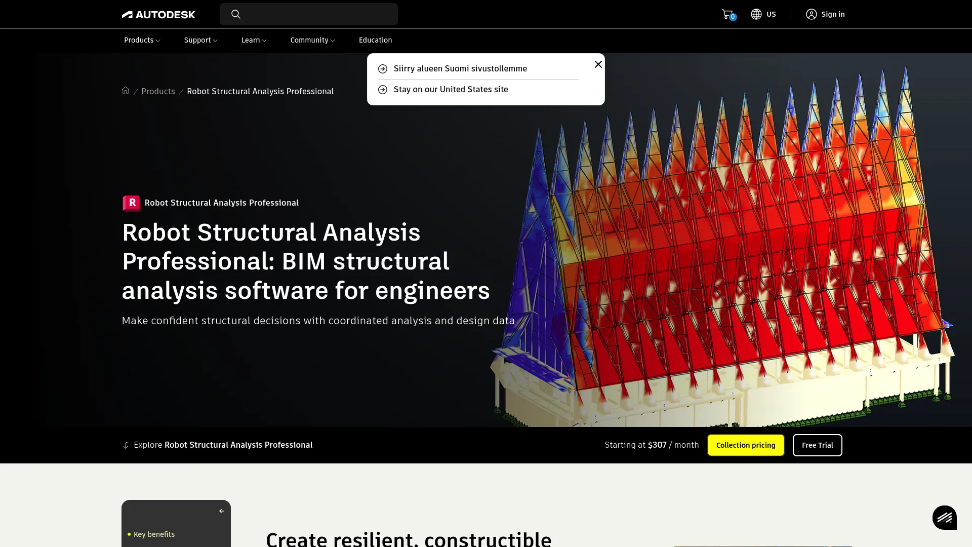
Task: Choose Siirry alueen Suomi sivustollemme
Action: pos(460,68)
